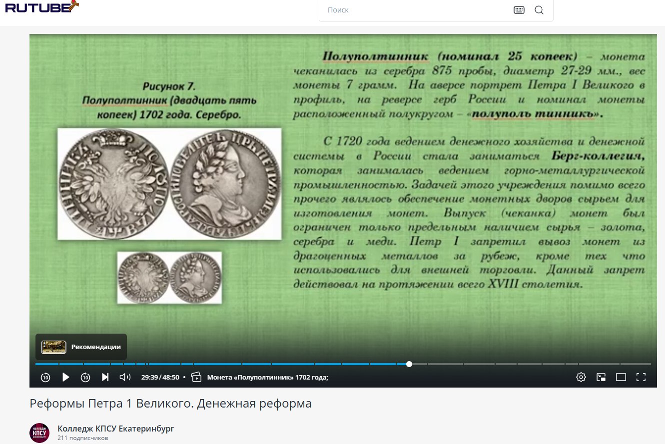Screen dimensions: 665x444
Task: Click the КПСУ channel avatar
Action: [x=39, y=433]
